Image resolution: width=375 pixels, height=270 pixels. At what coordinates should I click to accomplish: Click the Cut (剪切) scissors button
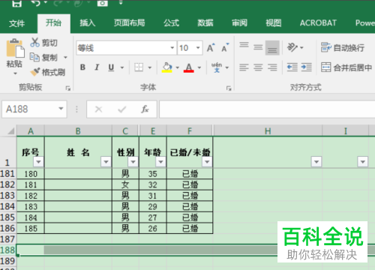[x=44, y=43]
